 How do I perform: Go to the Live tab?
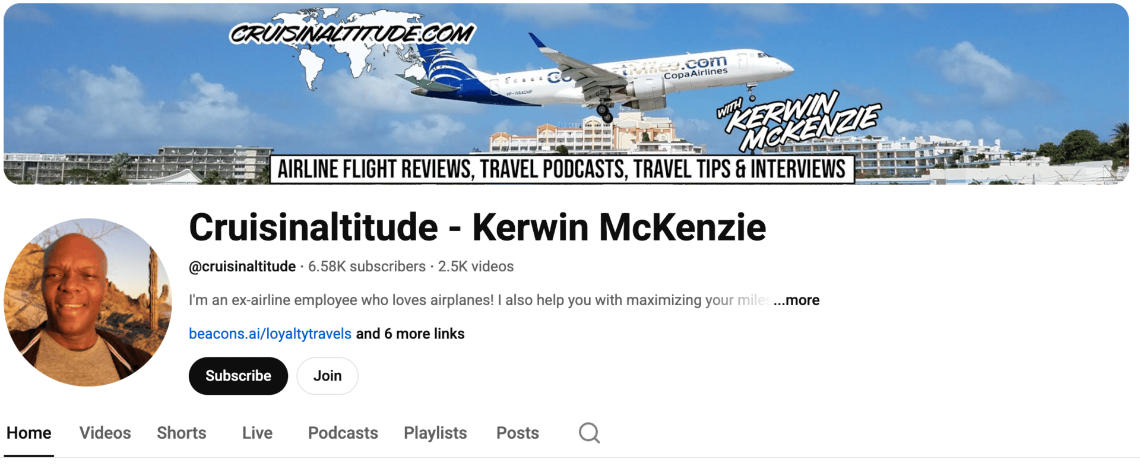(x=257, y=433)
